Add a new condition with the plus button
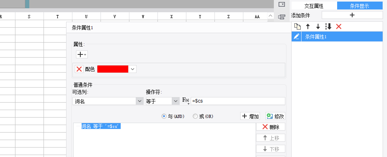387x157 pixels. pos(352,15)
